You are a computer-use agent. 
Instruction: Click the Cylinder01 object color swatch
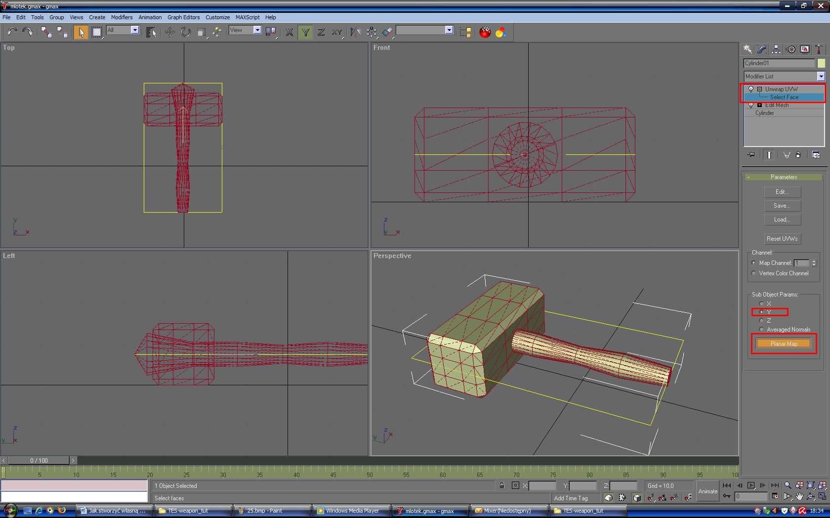pos(821,63)
